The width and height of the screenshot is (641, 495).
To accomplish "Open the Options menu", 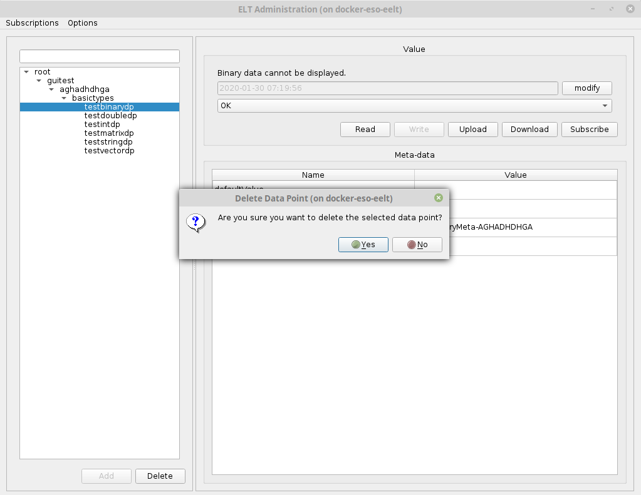I will (x=83, y=23).
